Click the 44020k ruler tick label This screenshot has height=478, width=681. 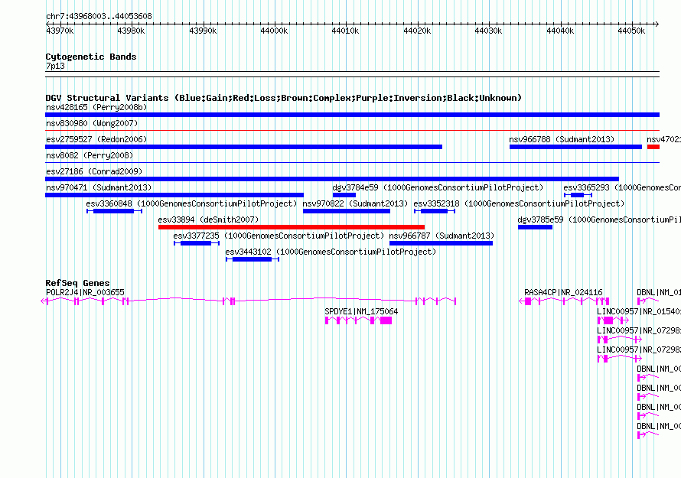click(417, 31)
